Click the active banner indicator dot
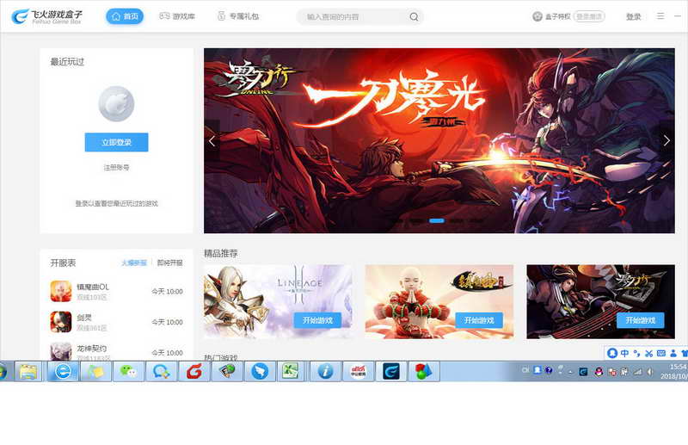 (x=437, y=220)
